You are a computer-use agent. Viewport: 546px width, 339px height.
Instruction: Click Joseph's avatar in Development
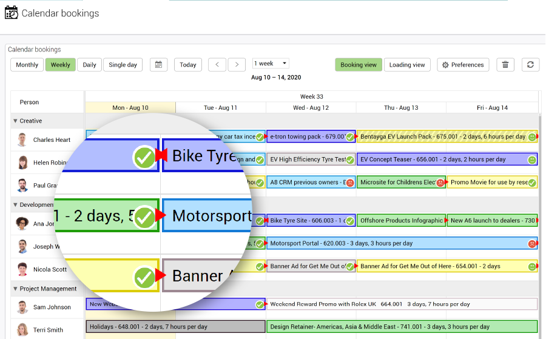coord(22,246)
